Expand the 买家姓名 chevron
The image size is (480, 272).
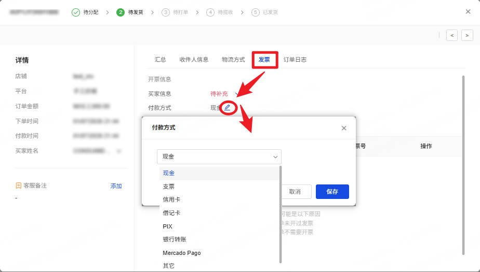[119, 151]
